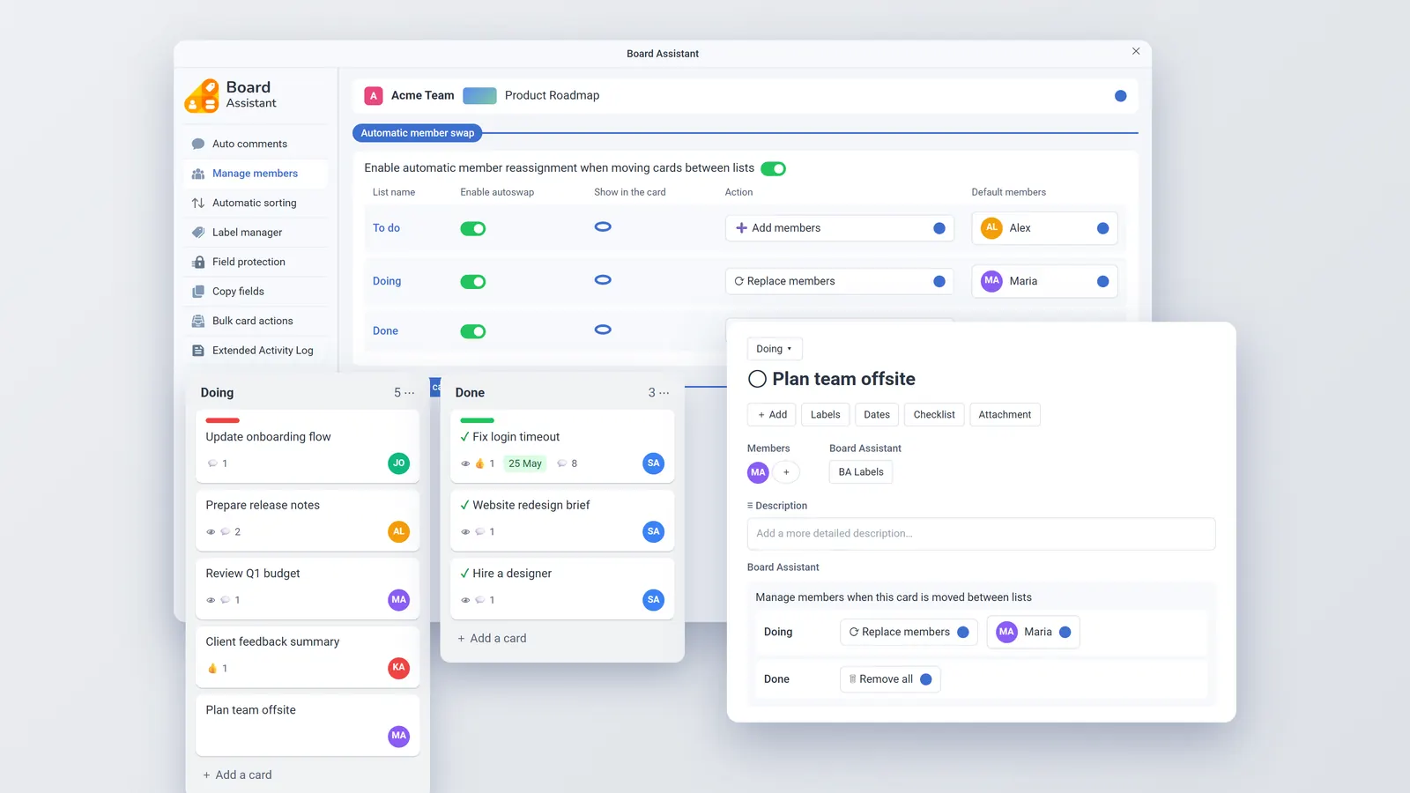This screenshot has height=793, width=1410.
Task: Toggle show in card for Doing row
Action: point(603,279)
